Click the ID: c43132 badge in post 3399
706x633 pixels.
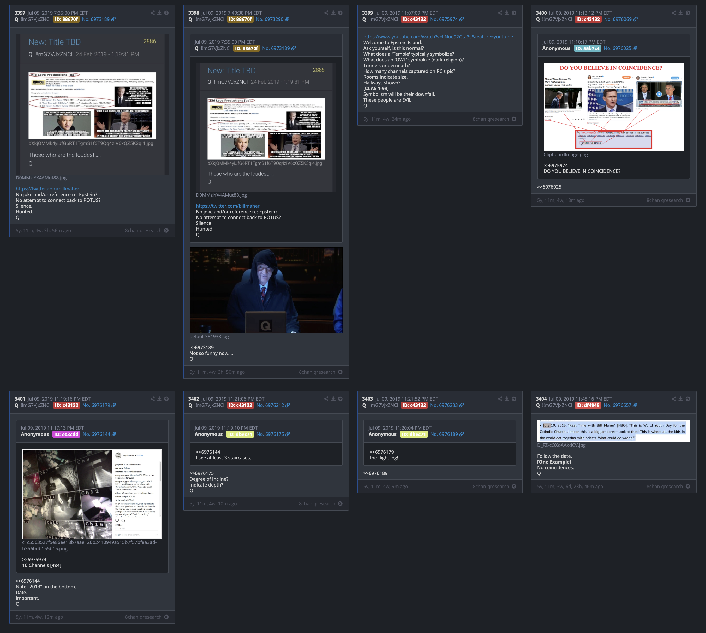414,19
